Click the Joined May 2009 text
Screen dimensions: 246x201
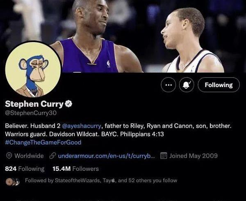tap(193, 156)
